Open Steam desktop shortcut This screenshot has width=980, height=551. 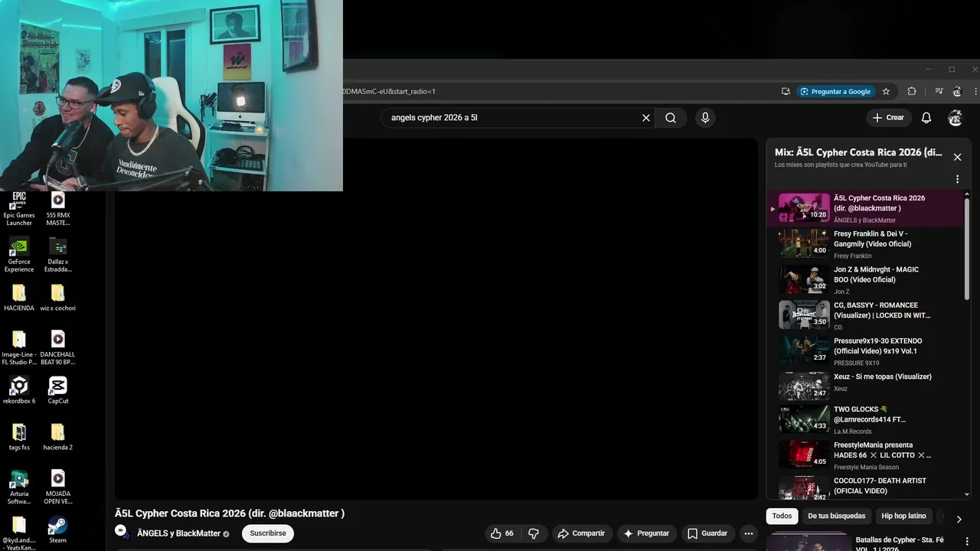point(58,530)
